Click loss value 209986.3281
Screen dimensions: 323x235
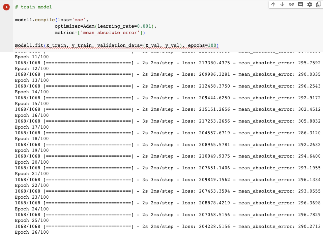click(x=214, y=74)
